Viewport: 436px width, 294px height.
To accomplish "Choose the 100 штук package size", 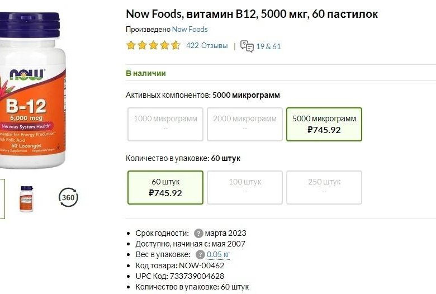I will coord(245,187).
